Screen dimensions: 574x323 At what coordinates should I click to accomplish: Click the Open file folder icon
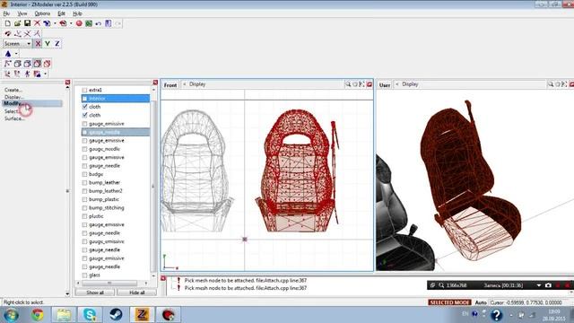[x=17, y=23]
